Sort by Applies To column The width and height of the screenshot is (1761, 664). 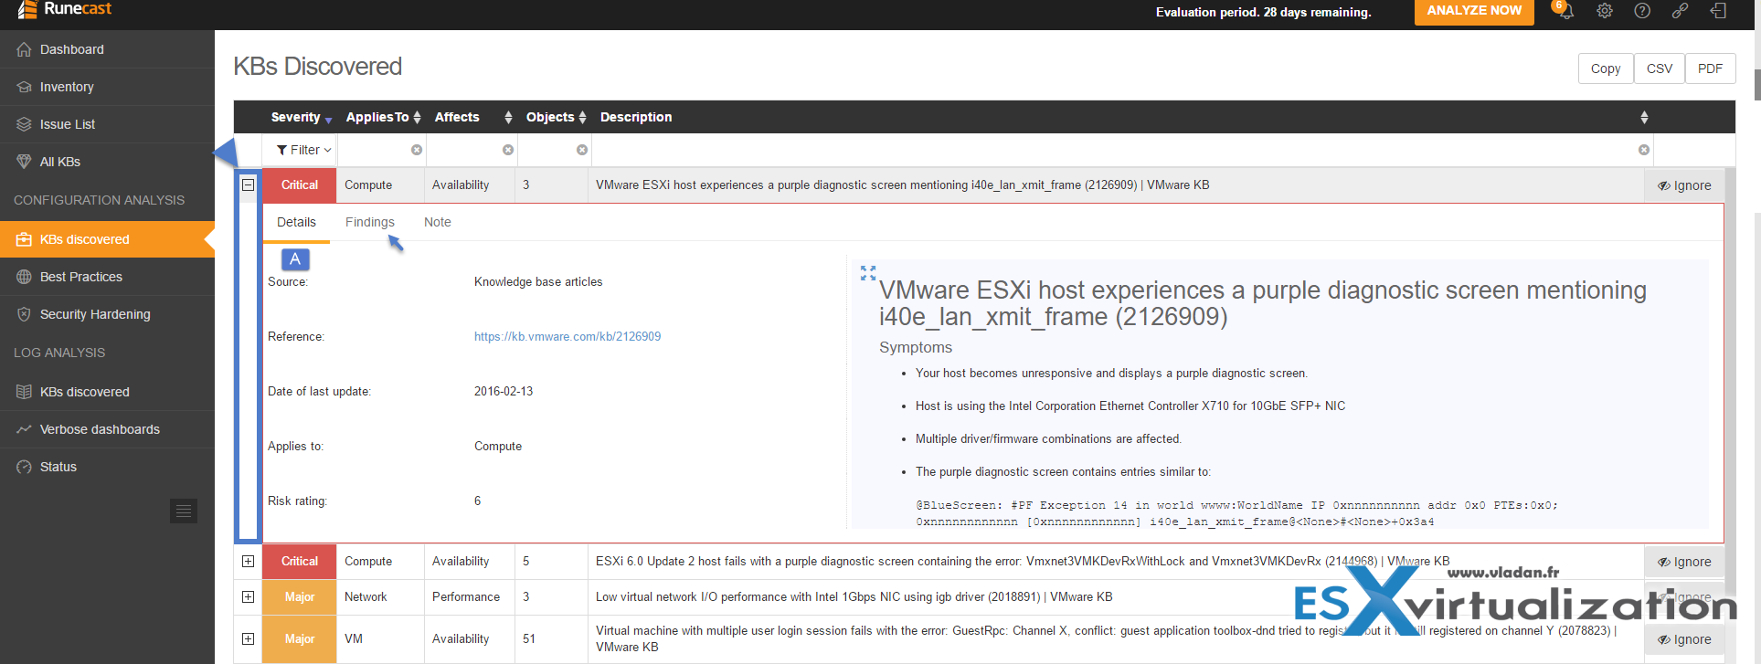(x=383, y=117)
